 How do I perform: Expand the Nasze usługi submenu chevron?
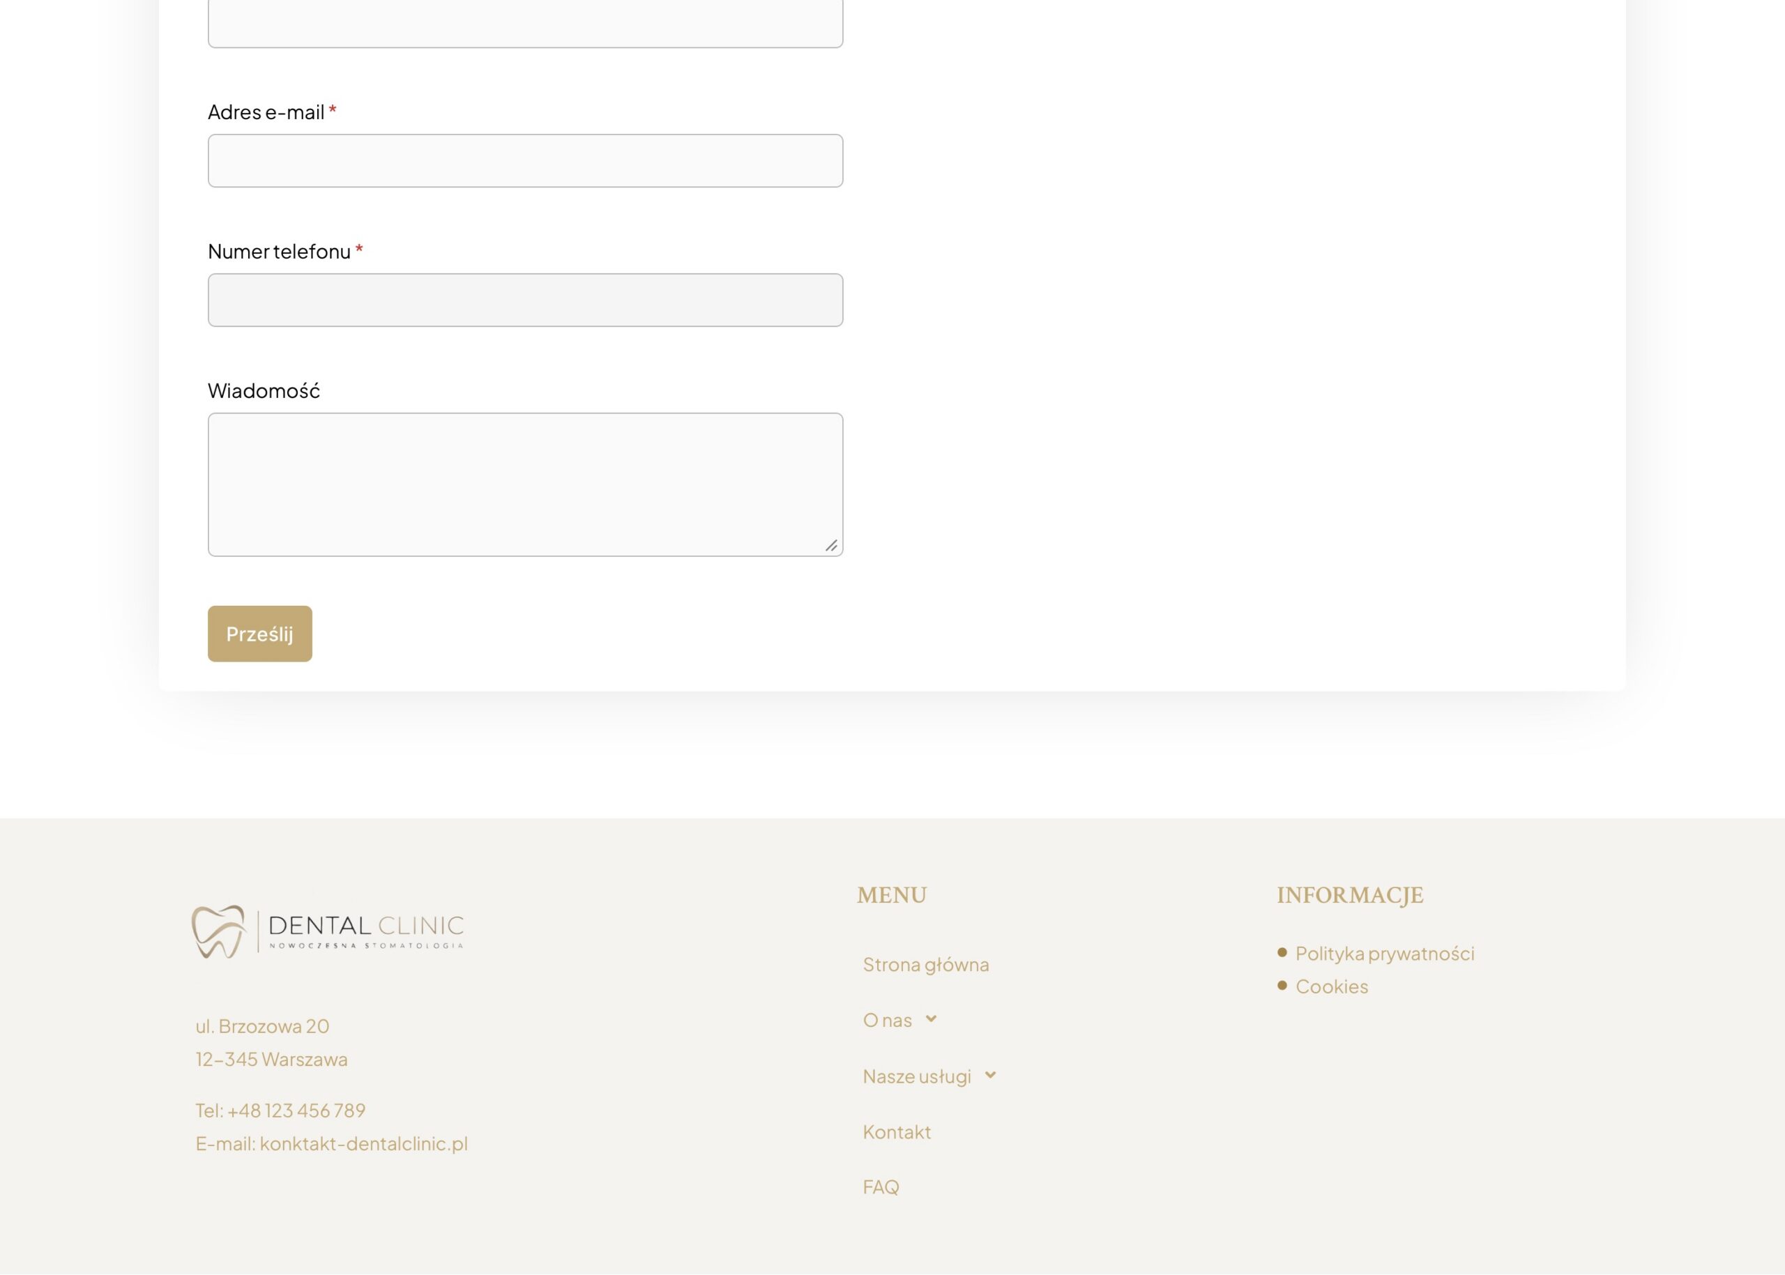tap(990, 1075)
